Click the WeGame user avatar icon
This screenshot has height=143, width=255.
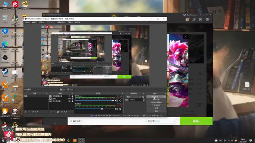(x=187, y=19)
